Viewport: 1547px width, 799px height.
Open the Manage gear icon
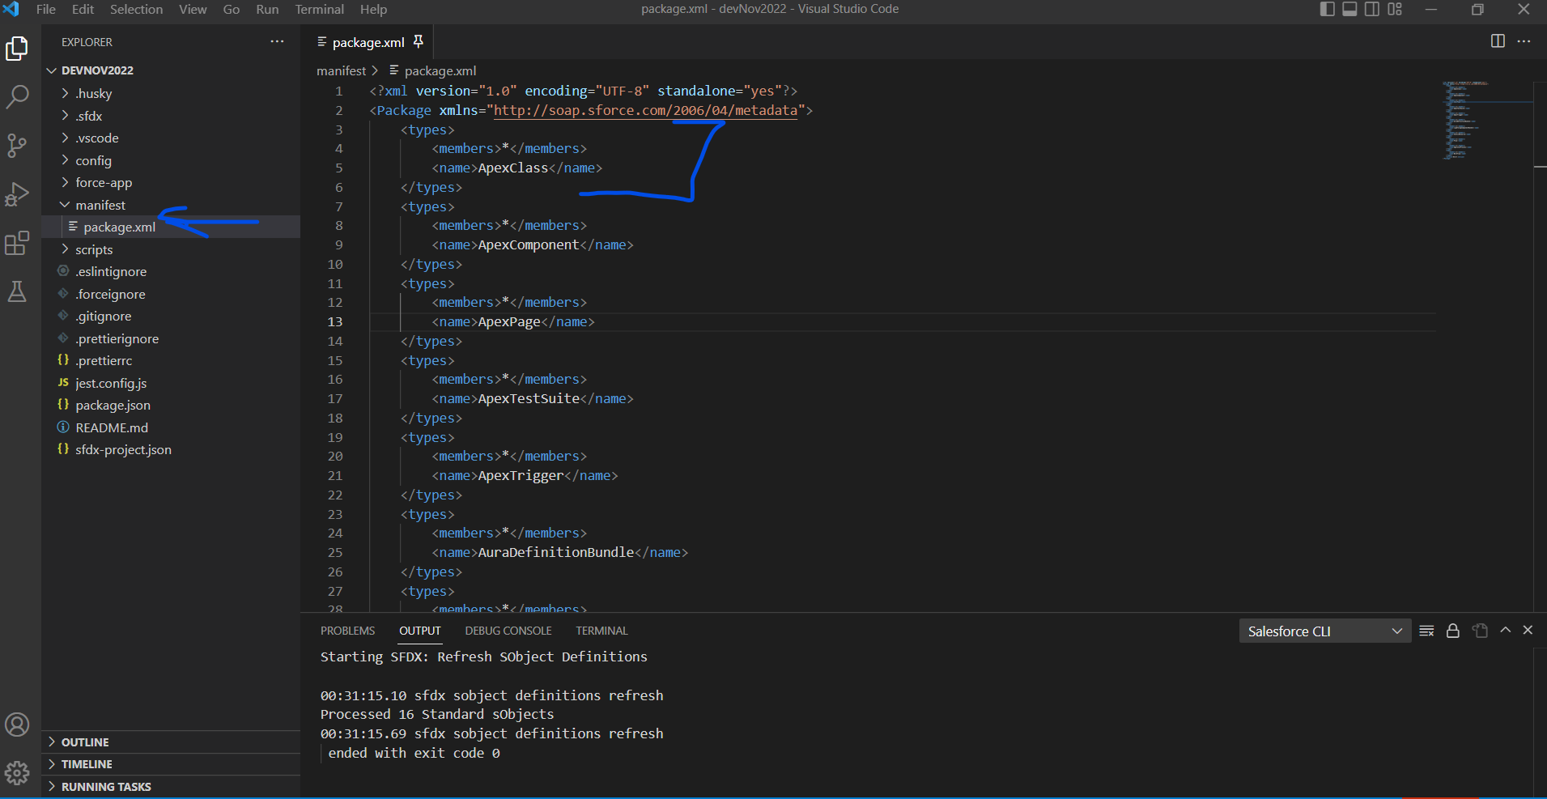(x=17, y=773)
